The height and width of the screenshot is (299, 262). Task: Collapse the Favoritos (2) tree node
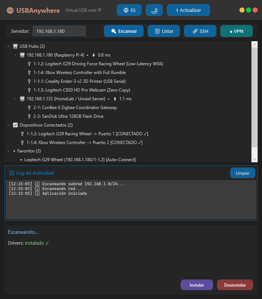[9, 151]
